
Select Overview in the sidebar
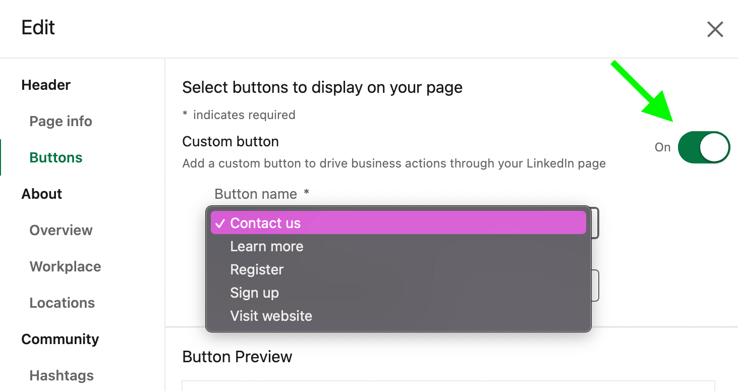coord(61,230)
